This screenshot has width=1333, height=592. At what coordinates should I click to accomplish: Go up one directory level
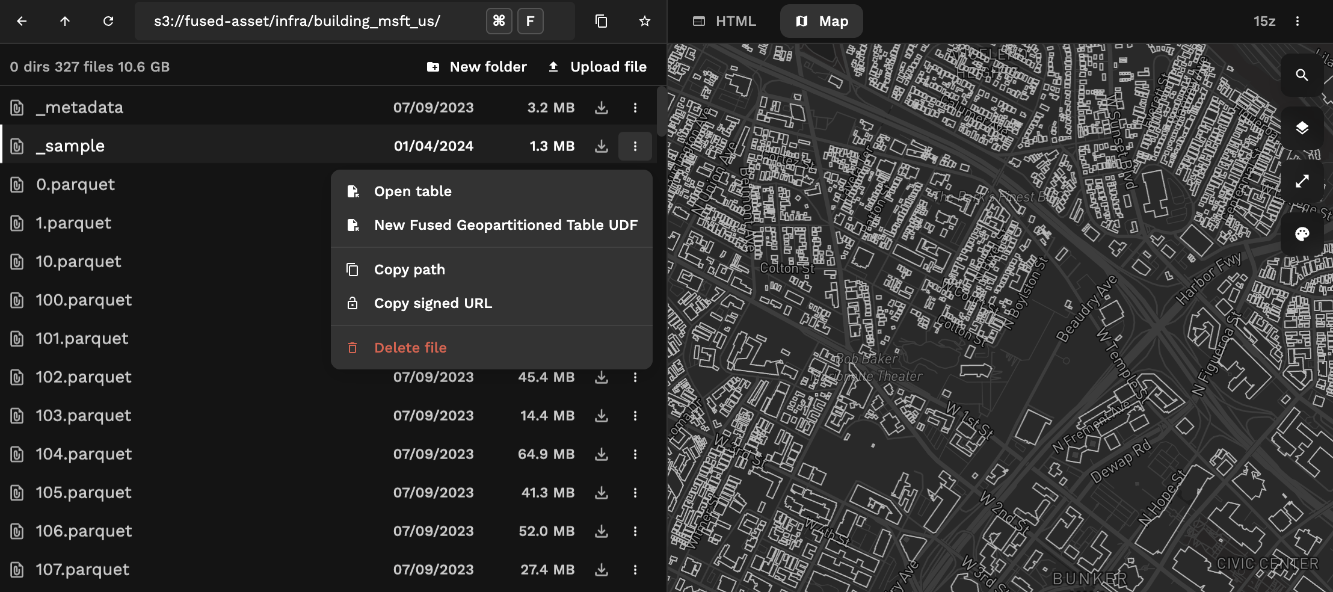65,21
